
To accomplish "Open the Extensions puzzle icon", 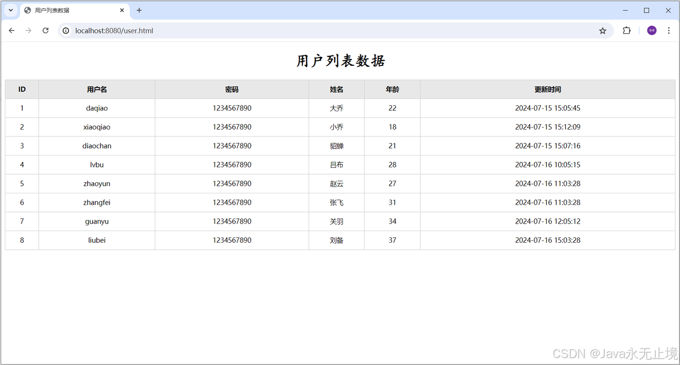I will click(627, 31).
